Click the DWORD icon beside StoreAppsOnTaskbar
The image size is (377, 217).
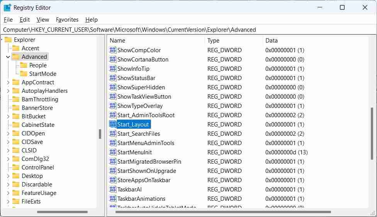[113, 180]
